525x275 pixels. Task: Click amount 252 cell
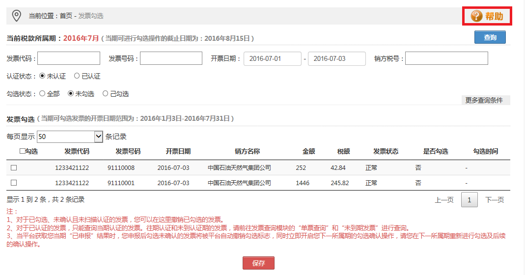301,168
